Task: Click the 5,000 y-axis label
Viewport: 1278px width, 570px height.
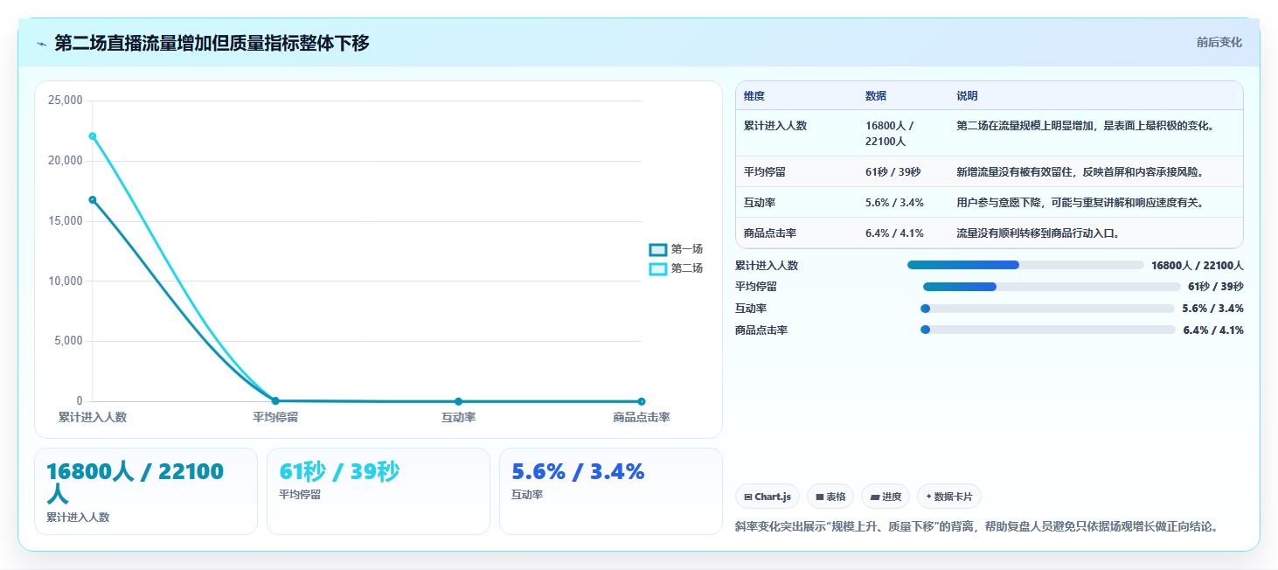Action: coord(68,341)
